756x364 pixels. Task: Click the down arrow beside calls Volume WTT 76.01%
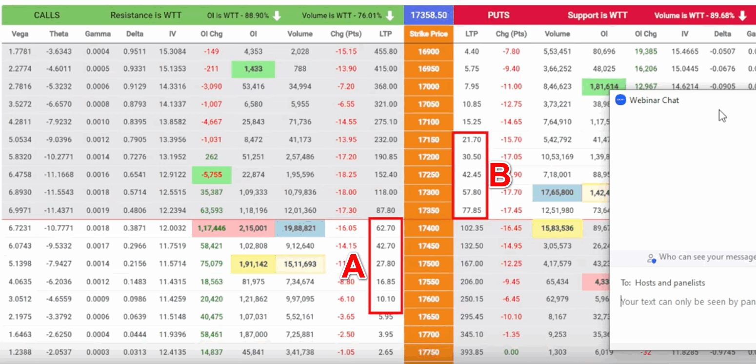pos(390,15)
